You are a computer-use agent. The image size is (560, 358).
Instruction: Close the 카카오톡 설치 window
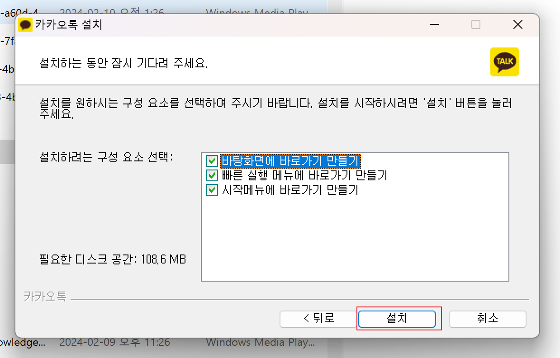point(518,24)
